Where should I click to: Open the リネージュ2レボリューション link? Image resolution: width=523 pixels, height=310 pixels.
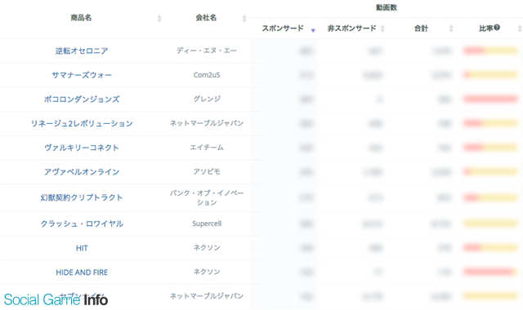(x=82, y=123)
